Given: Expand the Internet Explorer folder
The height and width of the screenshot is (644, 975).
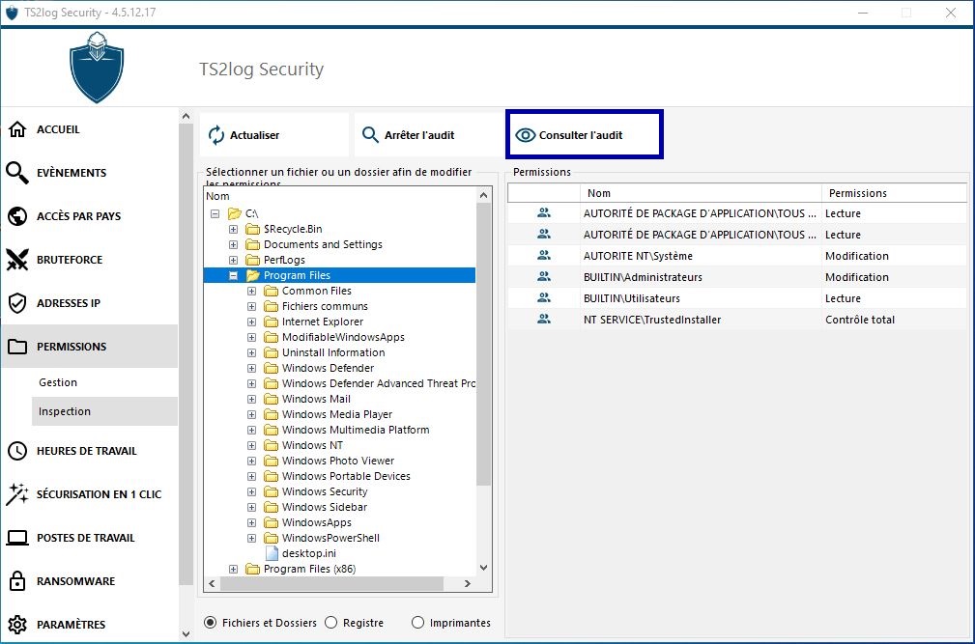Looking at the screenshot, I should (252, 322).
